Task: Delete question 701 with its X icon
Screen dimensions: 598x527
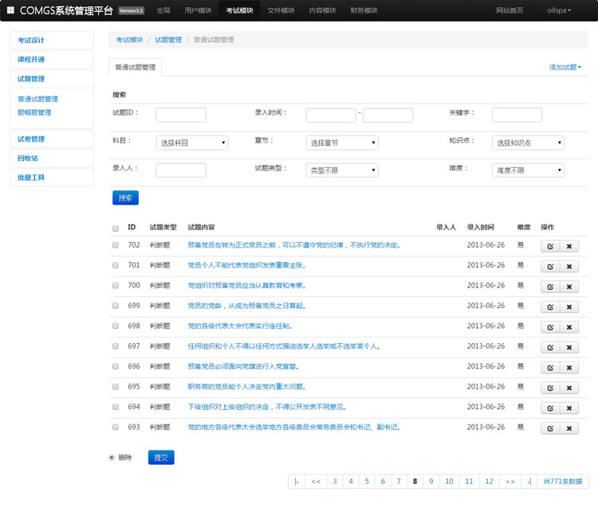Action: pos(569,267)
